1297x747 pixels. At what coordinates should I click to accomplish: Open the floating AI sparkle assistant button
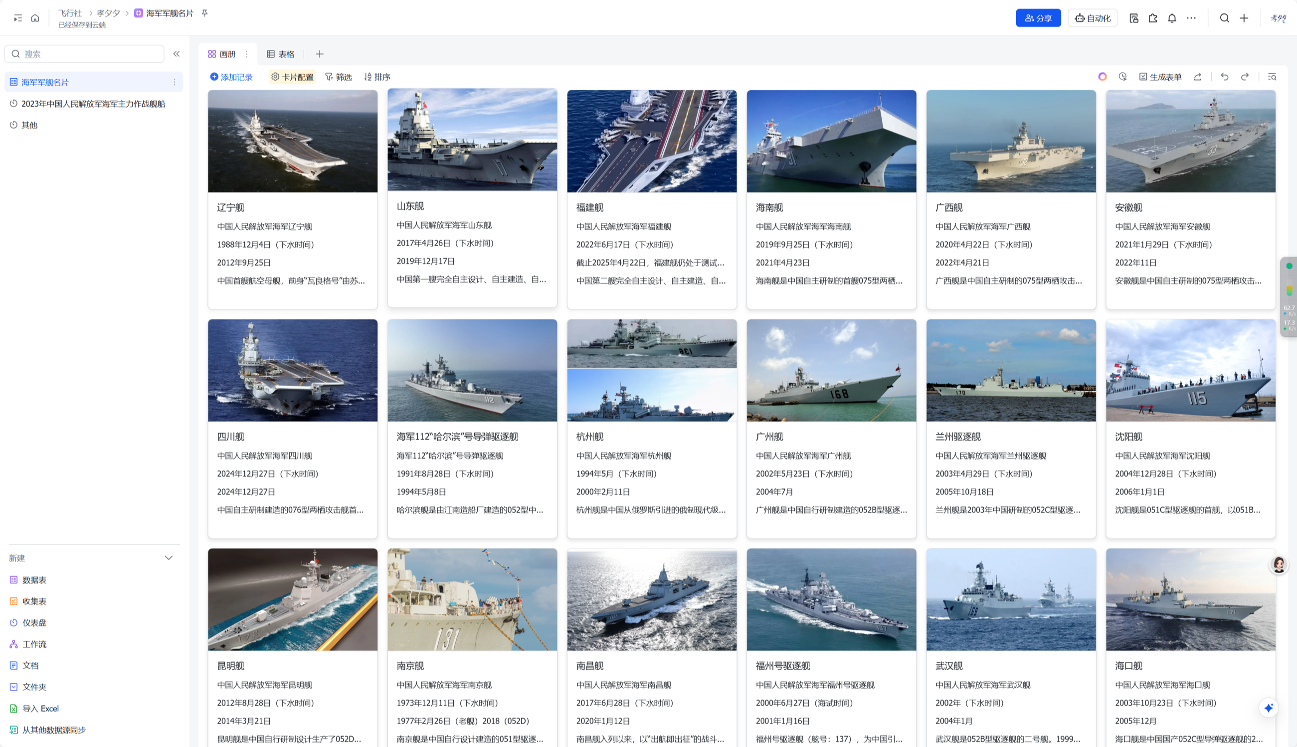tap(1268, 708)
